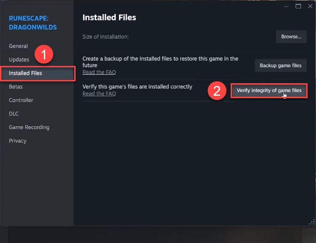Open Game Recording settings
Image resolution: width=316 pixels, height=243 pixels.
(x=29, y=127)
